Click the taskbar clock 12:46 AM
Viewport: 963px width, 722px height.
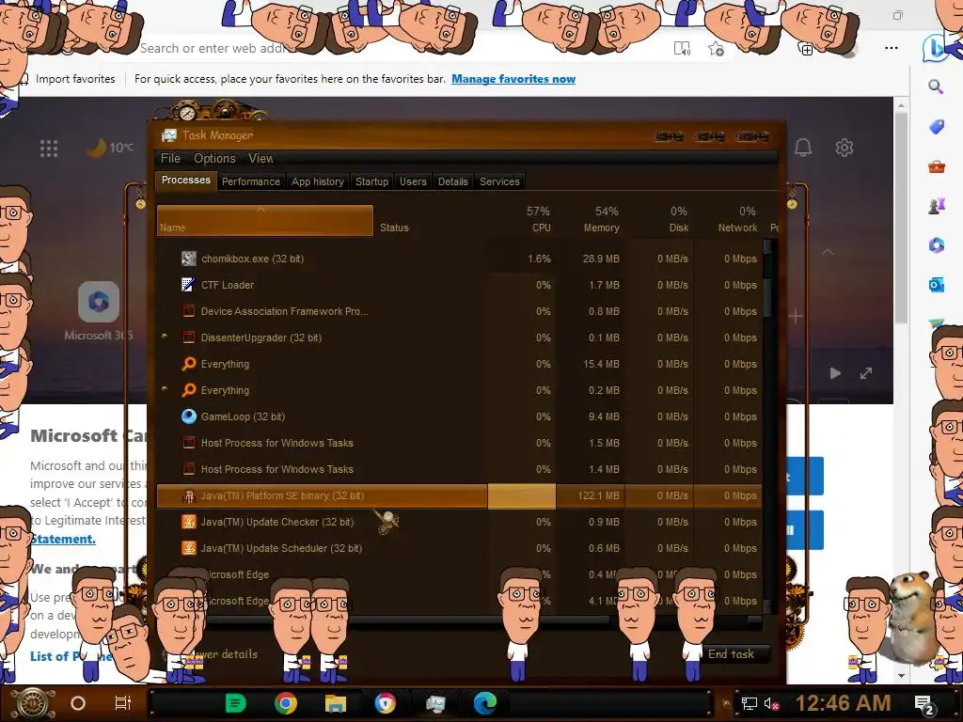(x=844, y=703)
